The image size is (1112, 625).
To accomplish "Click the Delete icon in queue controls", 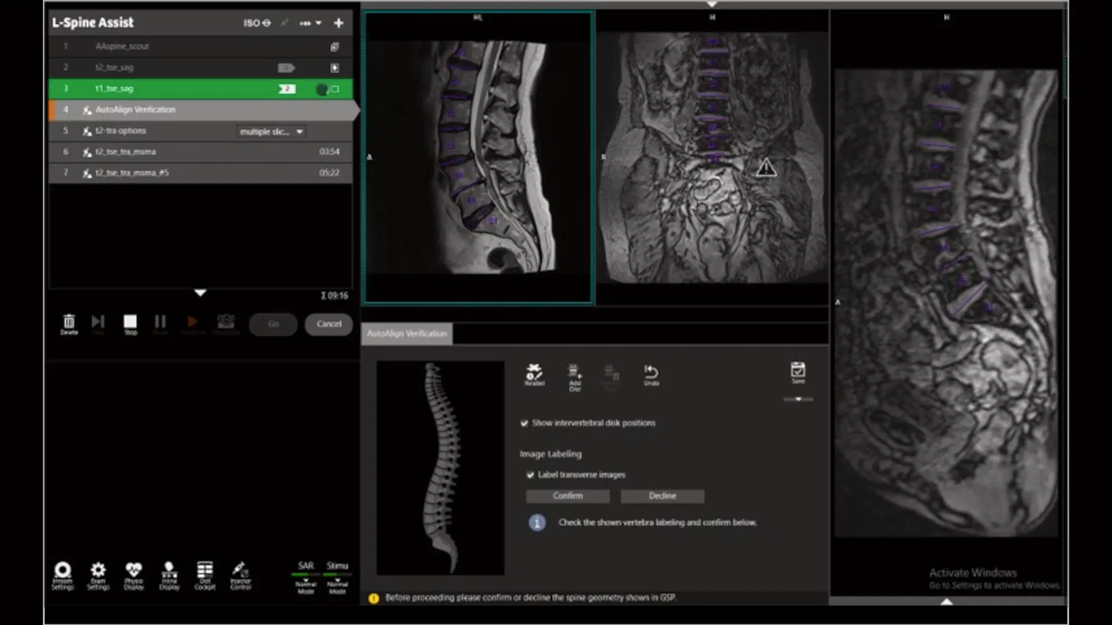I will pyautogui.click(x=69, y=322).
